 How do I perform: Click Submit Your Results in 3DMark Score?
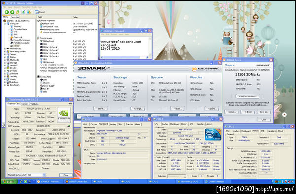[248, 97]
